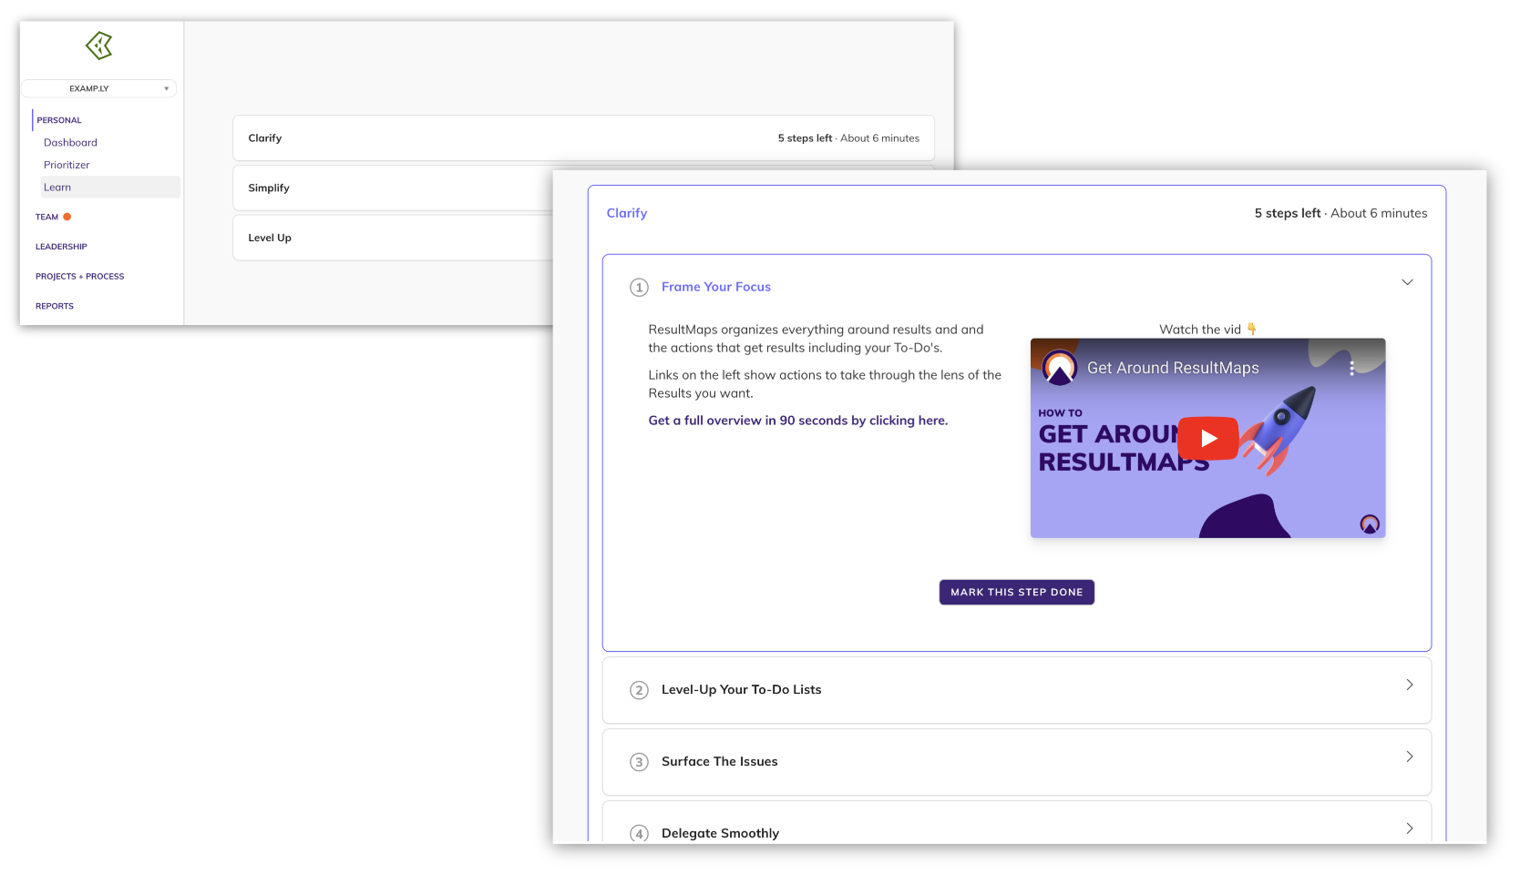Open the LEADERSHIP section
This screenshot has height=874, width=1520.
[x=61, y=247]
